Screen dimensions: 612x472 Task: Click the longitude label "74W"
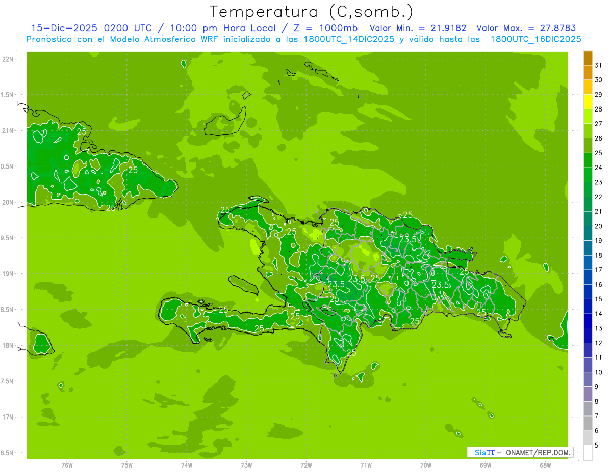[187, 465]
